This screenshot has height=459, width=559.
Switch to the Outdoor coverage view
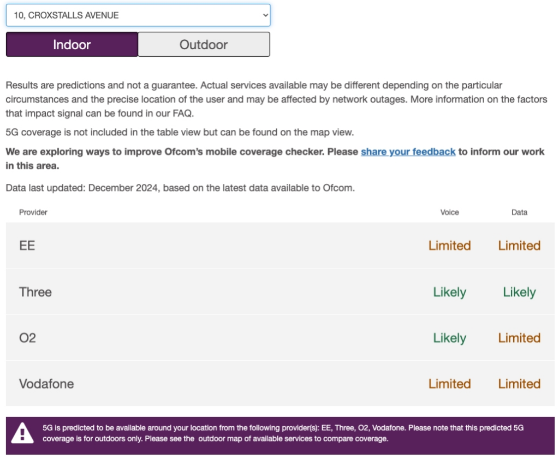pyautogui.click(x=204, y=44)
